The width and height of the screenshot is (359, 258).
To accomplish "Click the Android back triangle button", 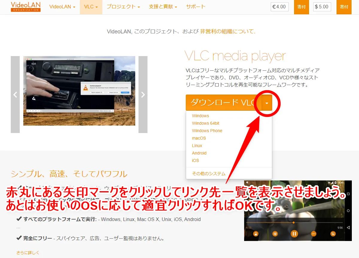I will pyautogui.click(x=348, y=228).
